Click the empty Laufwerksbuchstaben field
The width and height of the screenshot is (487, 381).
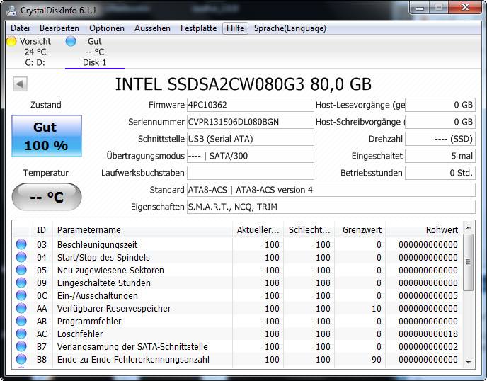tap(251, 173)
